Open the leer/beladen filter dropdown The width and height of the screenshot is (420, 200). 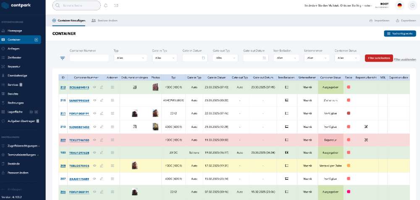point(286,58)
